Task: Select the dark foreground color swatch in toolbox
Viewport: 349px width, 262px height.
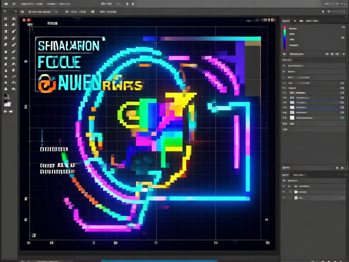Action: (6, 97)
